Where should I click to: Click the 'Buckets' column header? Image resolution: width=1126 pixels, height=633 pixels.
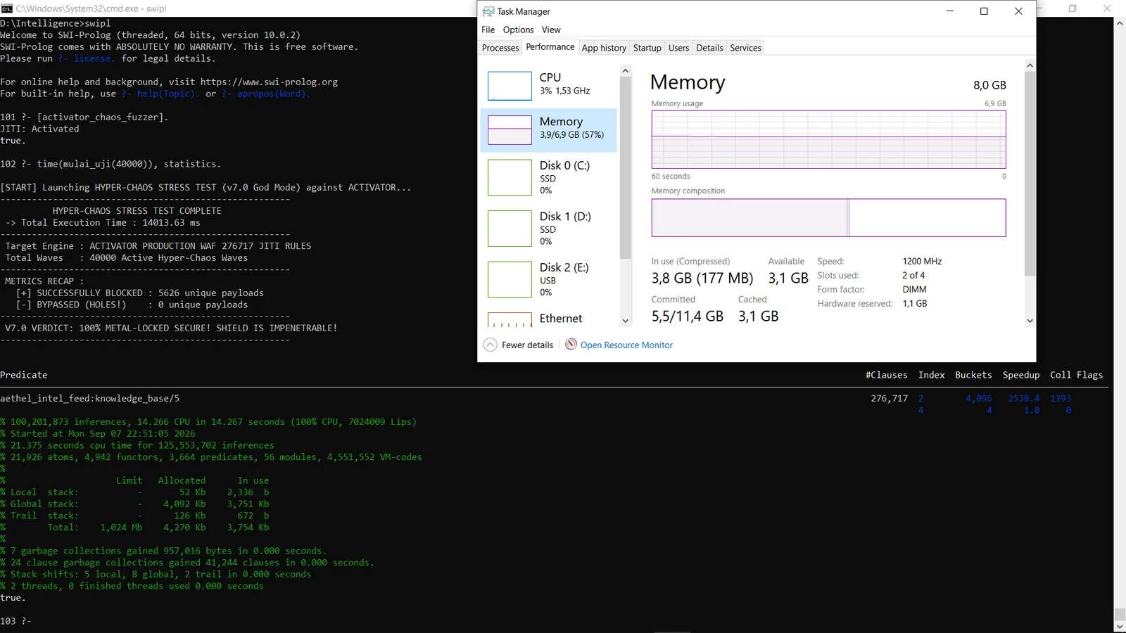973,375
